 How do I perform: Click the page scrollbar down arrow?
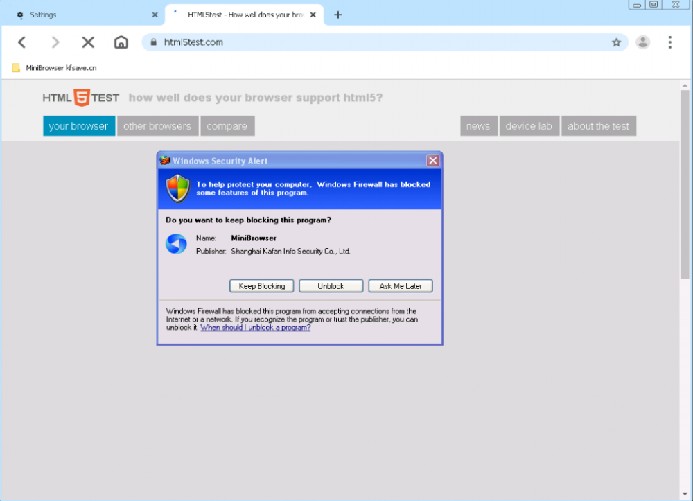(686, 493)
